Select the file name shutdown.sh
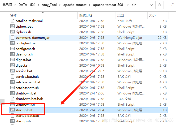The width and height of the screenshot is (176, 125). tap(25, 104)
